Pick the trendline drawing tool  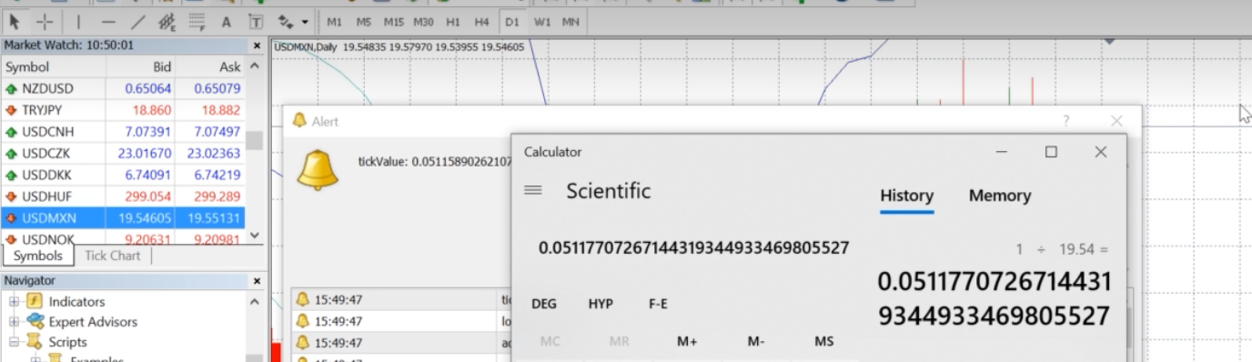click(137, 21)
